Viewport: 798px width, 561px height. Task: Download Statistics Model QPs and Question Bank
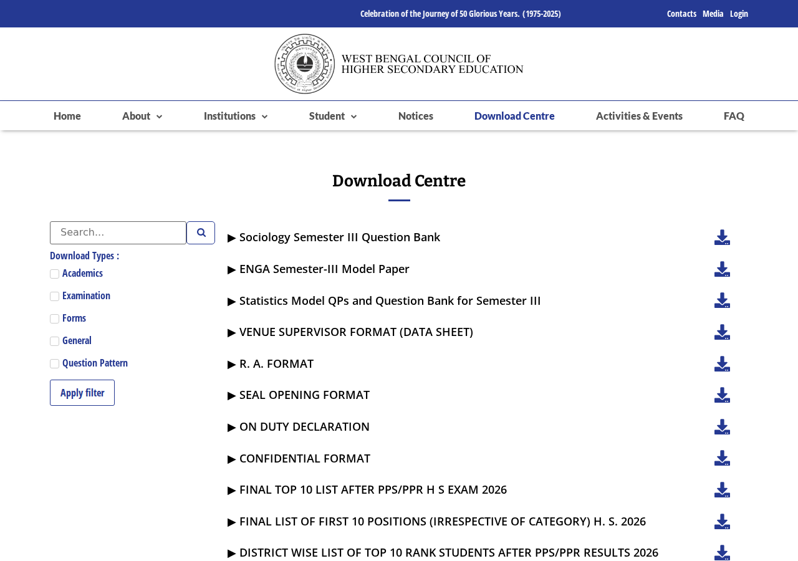point(722,300)
